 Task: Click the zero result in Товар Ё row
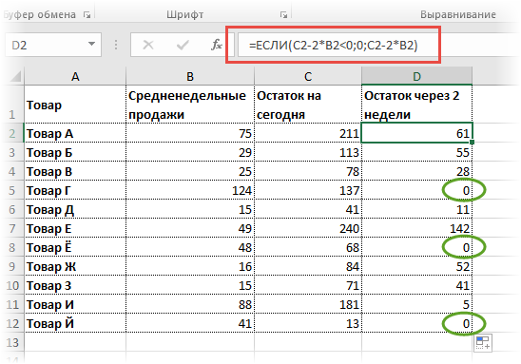pyautogui.click(x=416, y=247)
